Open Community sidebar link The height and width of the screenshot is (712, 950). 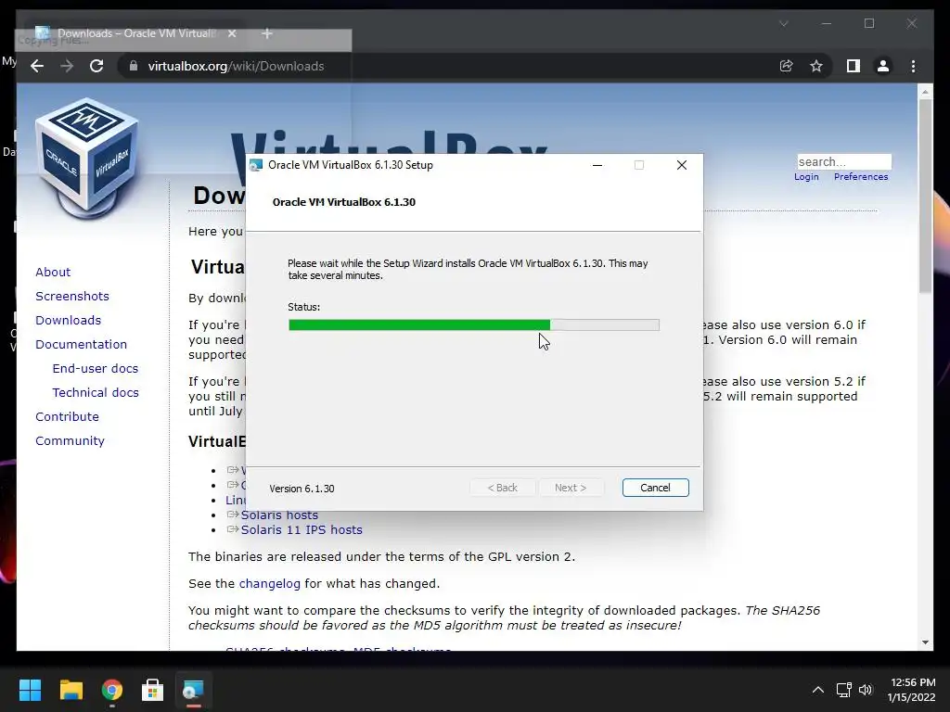pyautogui.click(x=70, y=441)
